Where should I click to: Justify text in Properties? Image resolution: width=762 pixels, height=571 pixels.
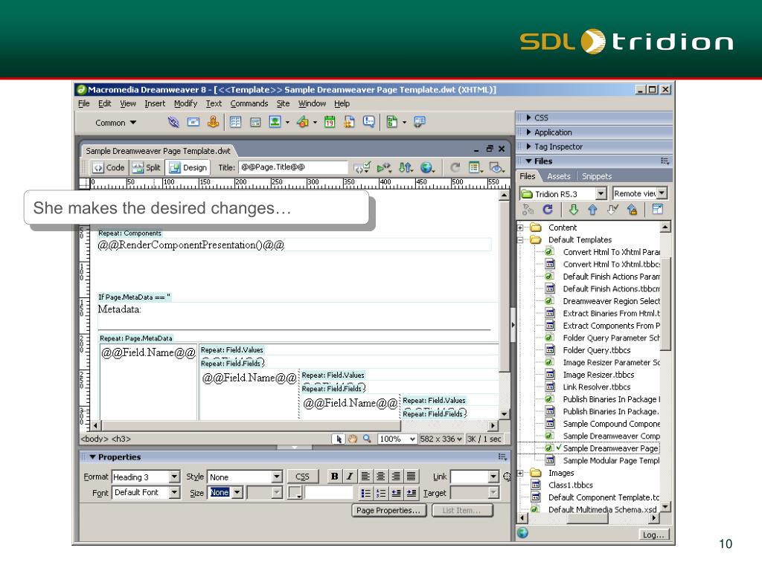(411, 477)
